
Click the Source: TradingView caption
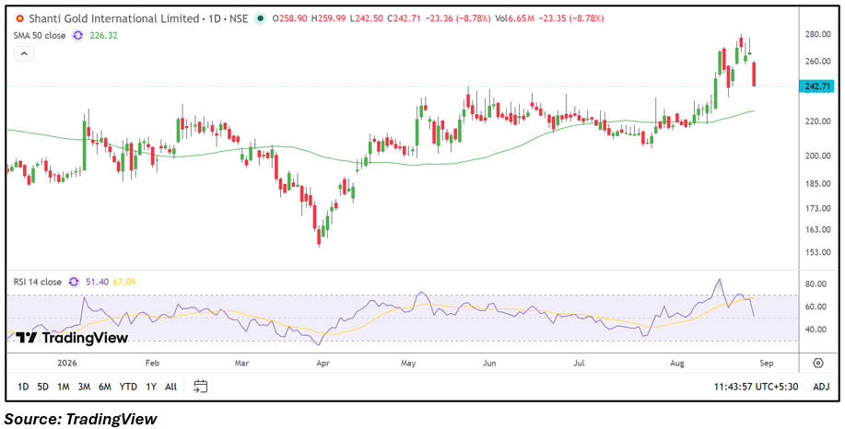coord(80,419)
